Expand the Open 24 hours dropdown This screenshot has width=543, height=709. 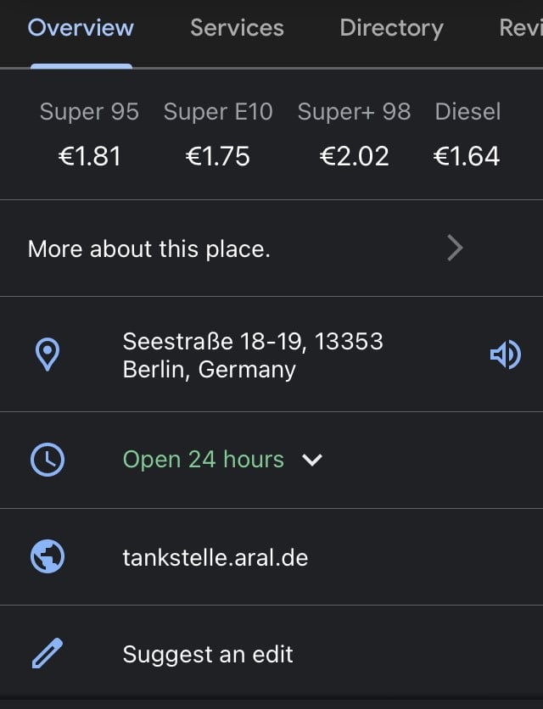[312, 460]
